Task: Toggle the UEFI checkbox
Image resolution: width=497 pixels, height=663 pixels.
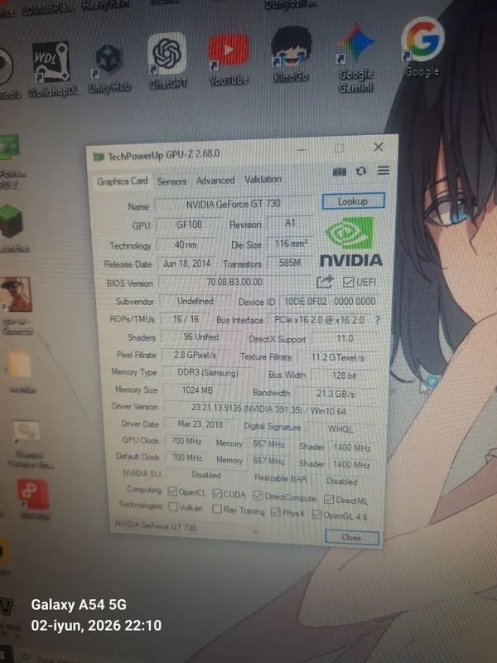Action: point(348,282)
